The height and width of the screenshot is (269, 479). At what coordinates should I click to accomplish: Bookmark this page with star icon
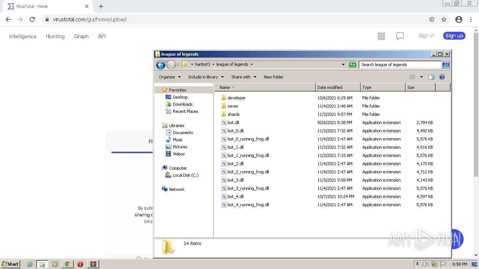click(x=444, y=19)
